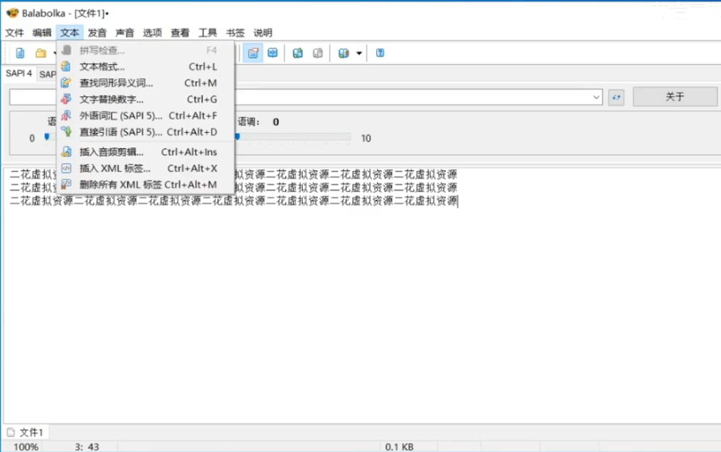The width and height of the screenshot is (721, 452).
Task: Click the refresh icon beside the voice box
Action: (616, 97)
